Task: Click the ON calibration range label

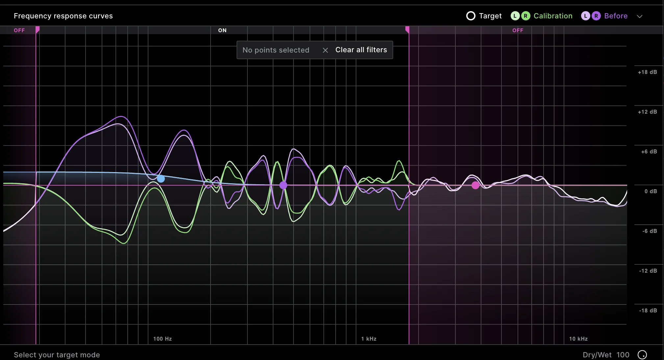Action: tap(222, 30)
